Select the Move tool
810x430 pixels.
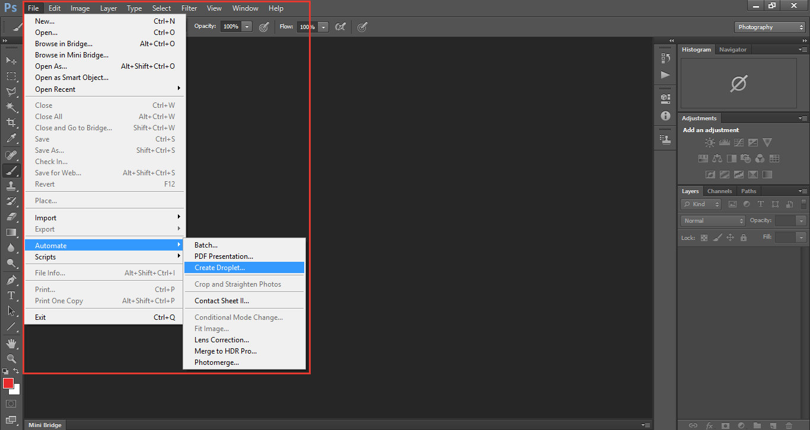(x=11, y=60)
